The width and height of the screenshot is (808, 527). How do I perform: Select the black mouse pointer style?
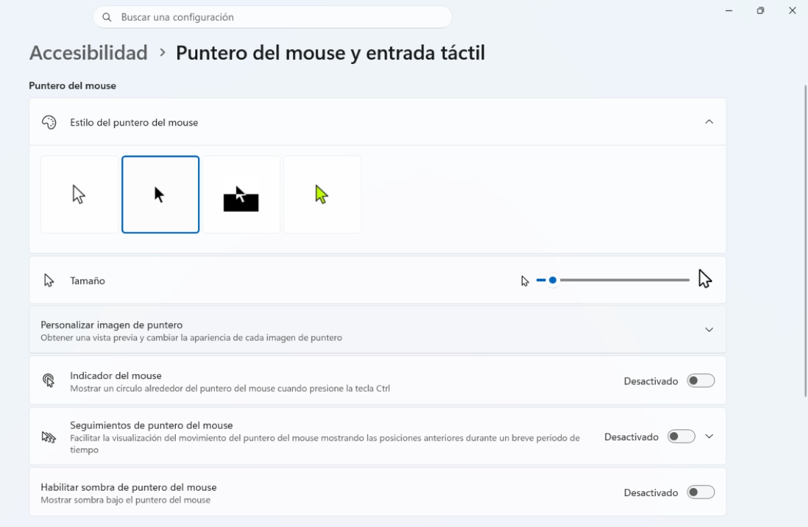[160, 195]
